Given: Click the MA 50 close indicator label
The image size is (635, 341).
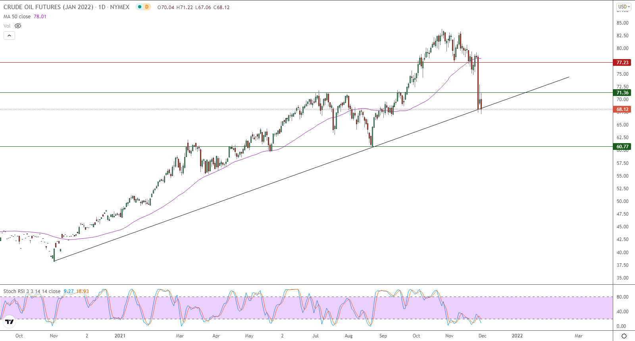Looking at the screenshot, I should [x=17, y=17].
